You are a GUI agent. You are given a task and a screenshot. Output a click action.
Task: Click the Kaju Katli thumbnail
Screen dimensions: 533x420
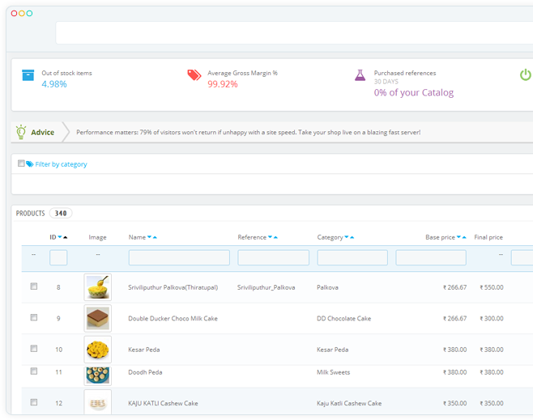pyautogui.click(x=97, y=402)
